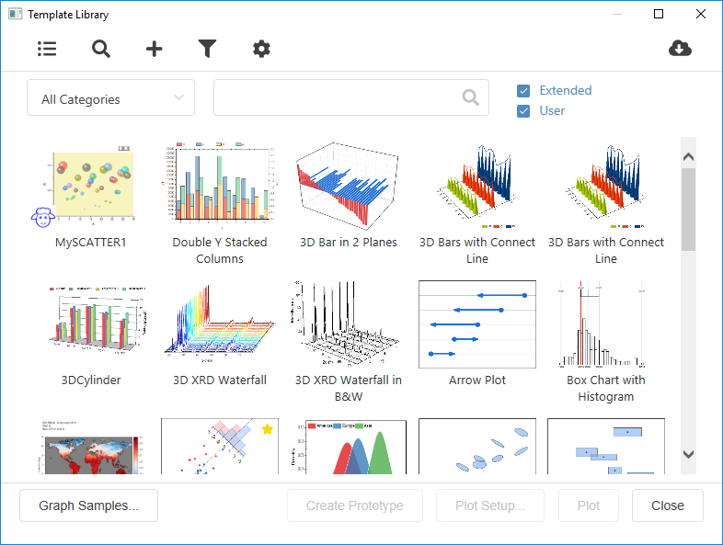This screenshot has height=545, width=723.
Task: Click the scrollbar down arrow
Action: [688, 454]
